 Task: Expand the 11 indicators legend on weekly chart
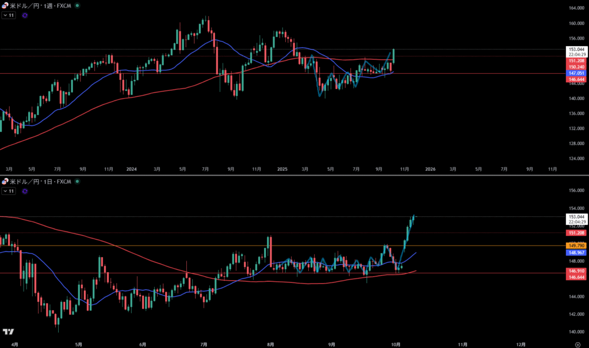click(x=9, y=16)
